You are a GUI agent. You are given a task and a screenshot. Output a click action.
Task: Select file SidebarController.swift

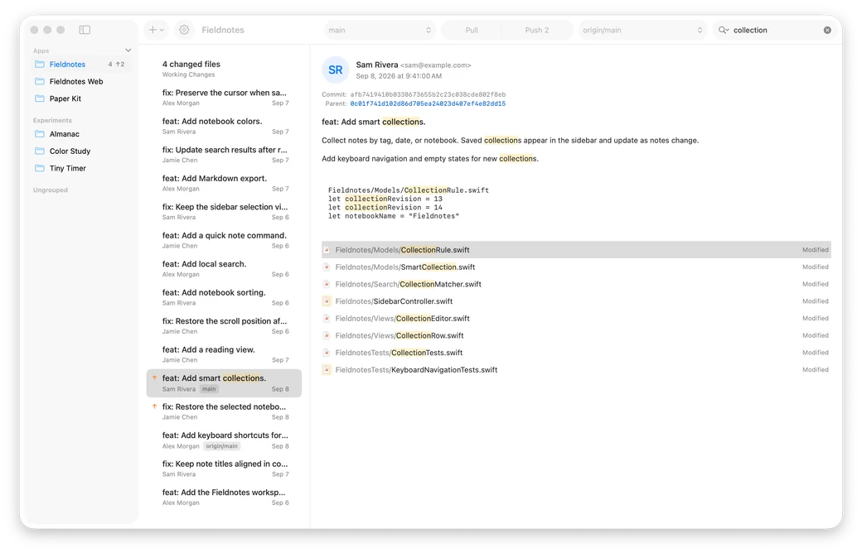tap(576, 301)
